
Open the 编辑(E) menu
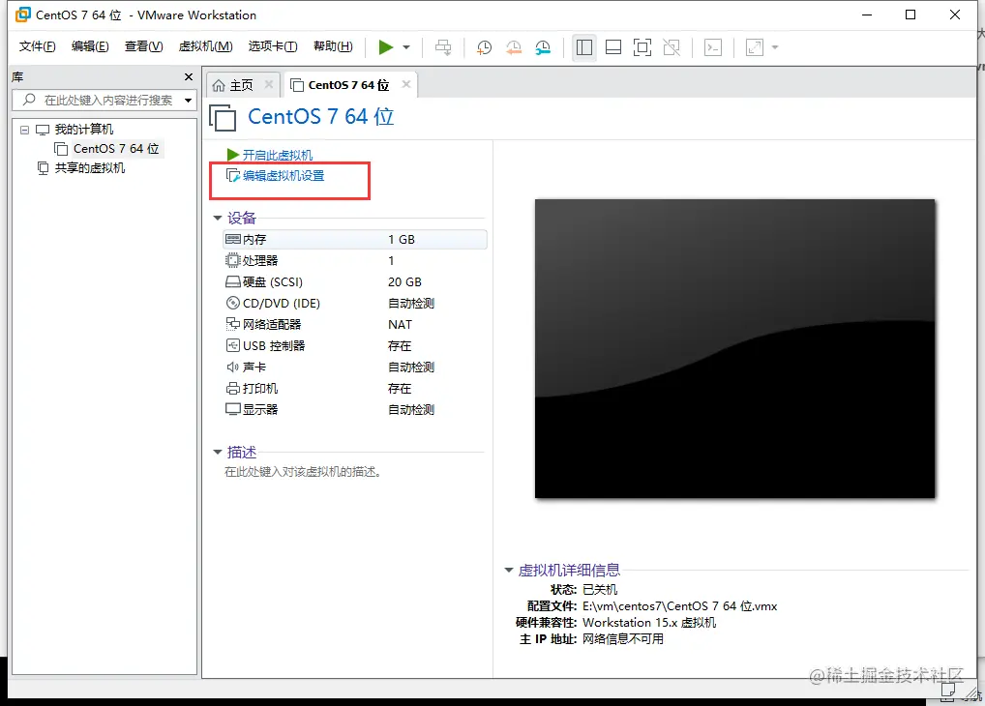[x=90, y=46]
